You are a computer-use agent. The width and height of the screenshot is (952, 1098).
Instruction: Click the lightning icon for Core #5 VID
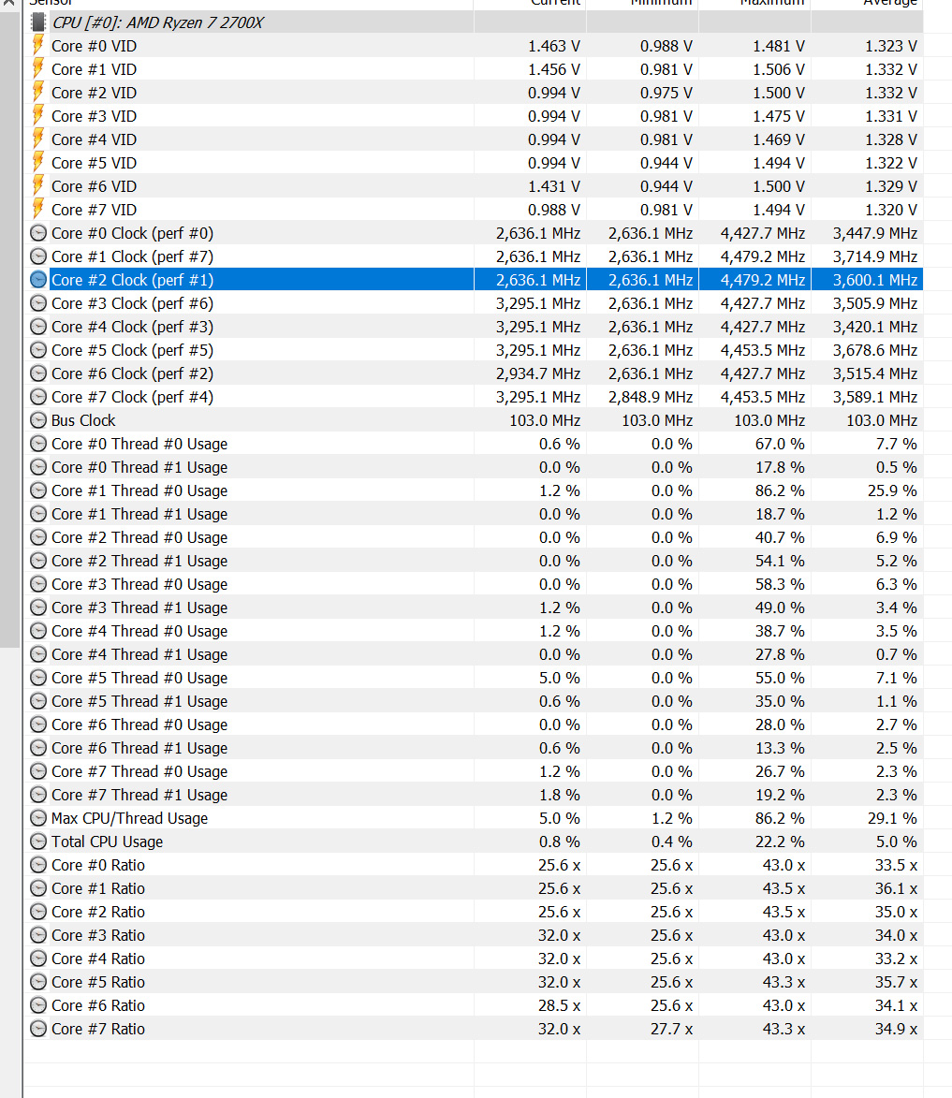pos(38,163)
